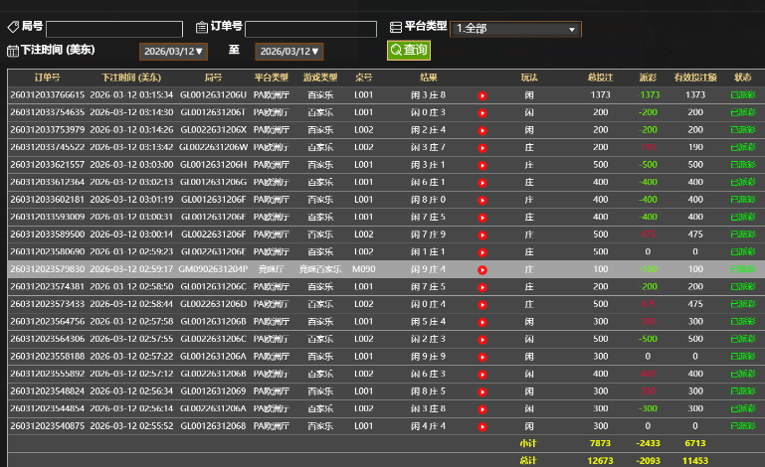
Task: Click the 订单号 column header
Action: (x=48, y=78)
